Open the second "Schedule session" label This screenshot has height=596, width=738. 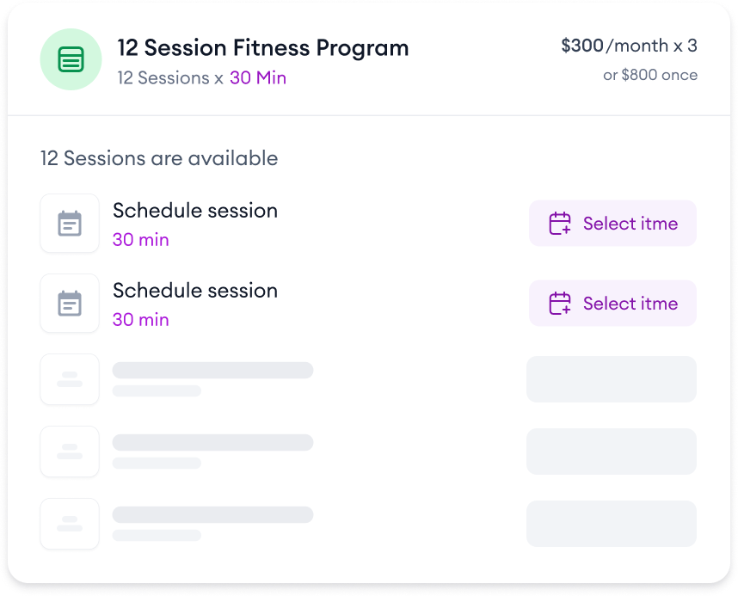coord(195,291)
